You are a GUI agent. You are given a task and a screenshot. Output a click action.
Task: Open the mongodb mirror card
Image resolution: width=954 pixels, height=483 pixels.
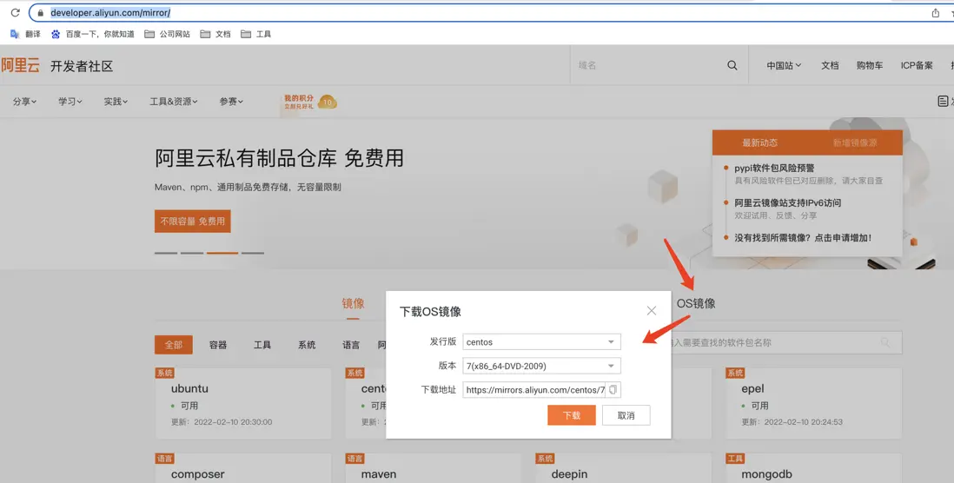click(813, 467)
